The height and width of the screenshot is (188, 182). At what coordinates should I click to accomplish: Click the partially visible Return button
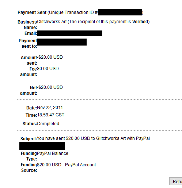(x=176, y=181)
